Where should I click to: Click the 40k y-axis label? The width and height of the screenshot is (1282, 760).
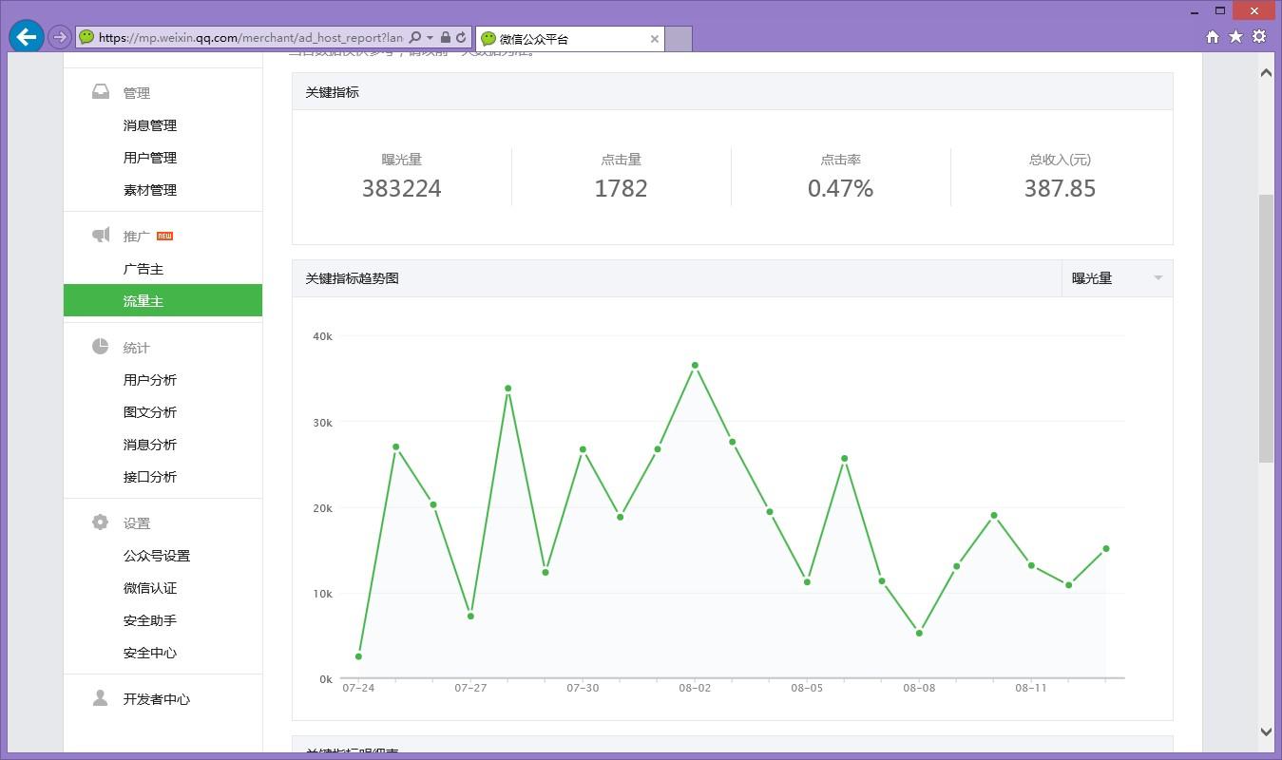(x=322, y=336)
